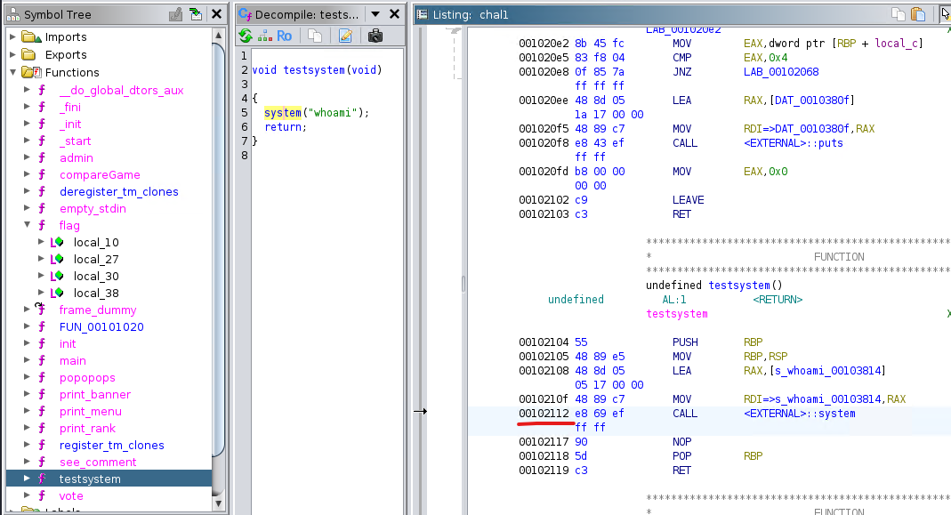Click the function icon beside admin

coord(42,157)
